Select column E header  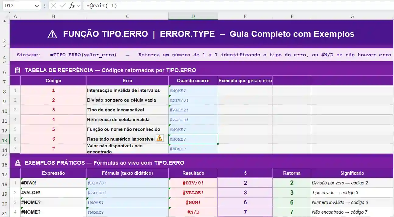pyautogui.click(x=245, y=16)
